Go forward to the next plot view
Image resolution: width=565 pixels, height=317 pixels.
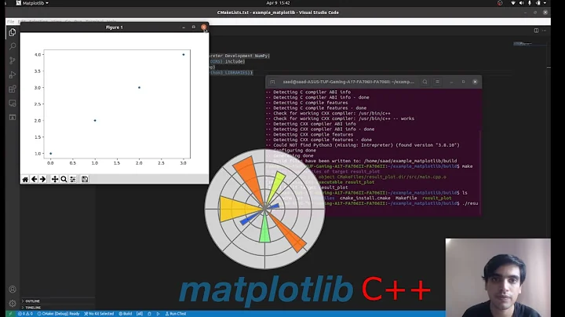[x=43, y=179]
